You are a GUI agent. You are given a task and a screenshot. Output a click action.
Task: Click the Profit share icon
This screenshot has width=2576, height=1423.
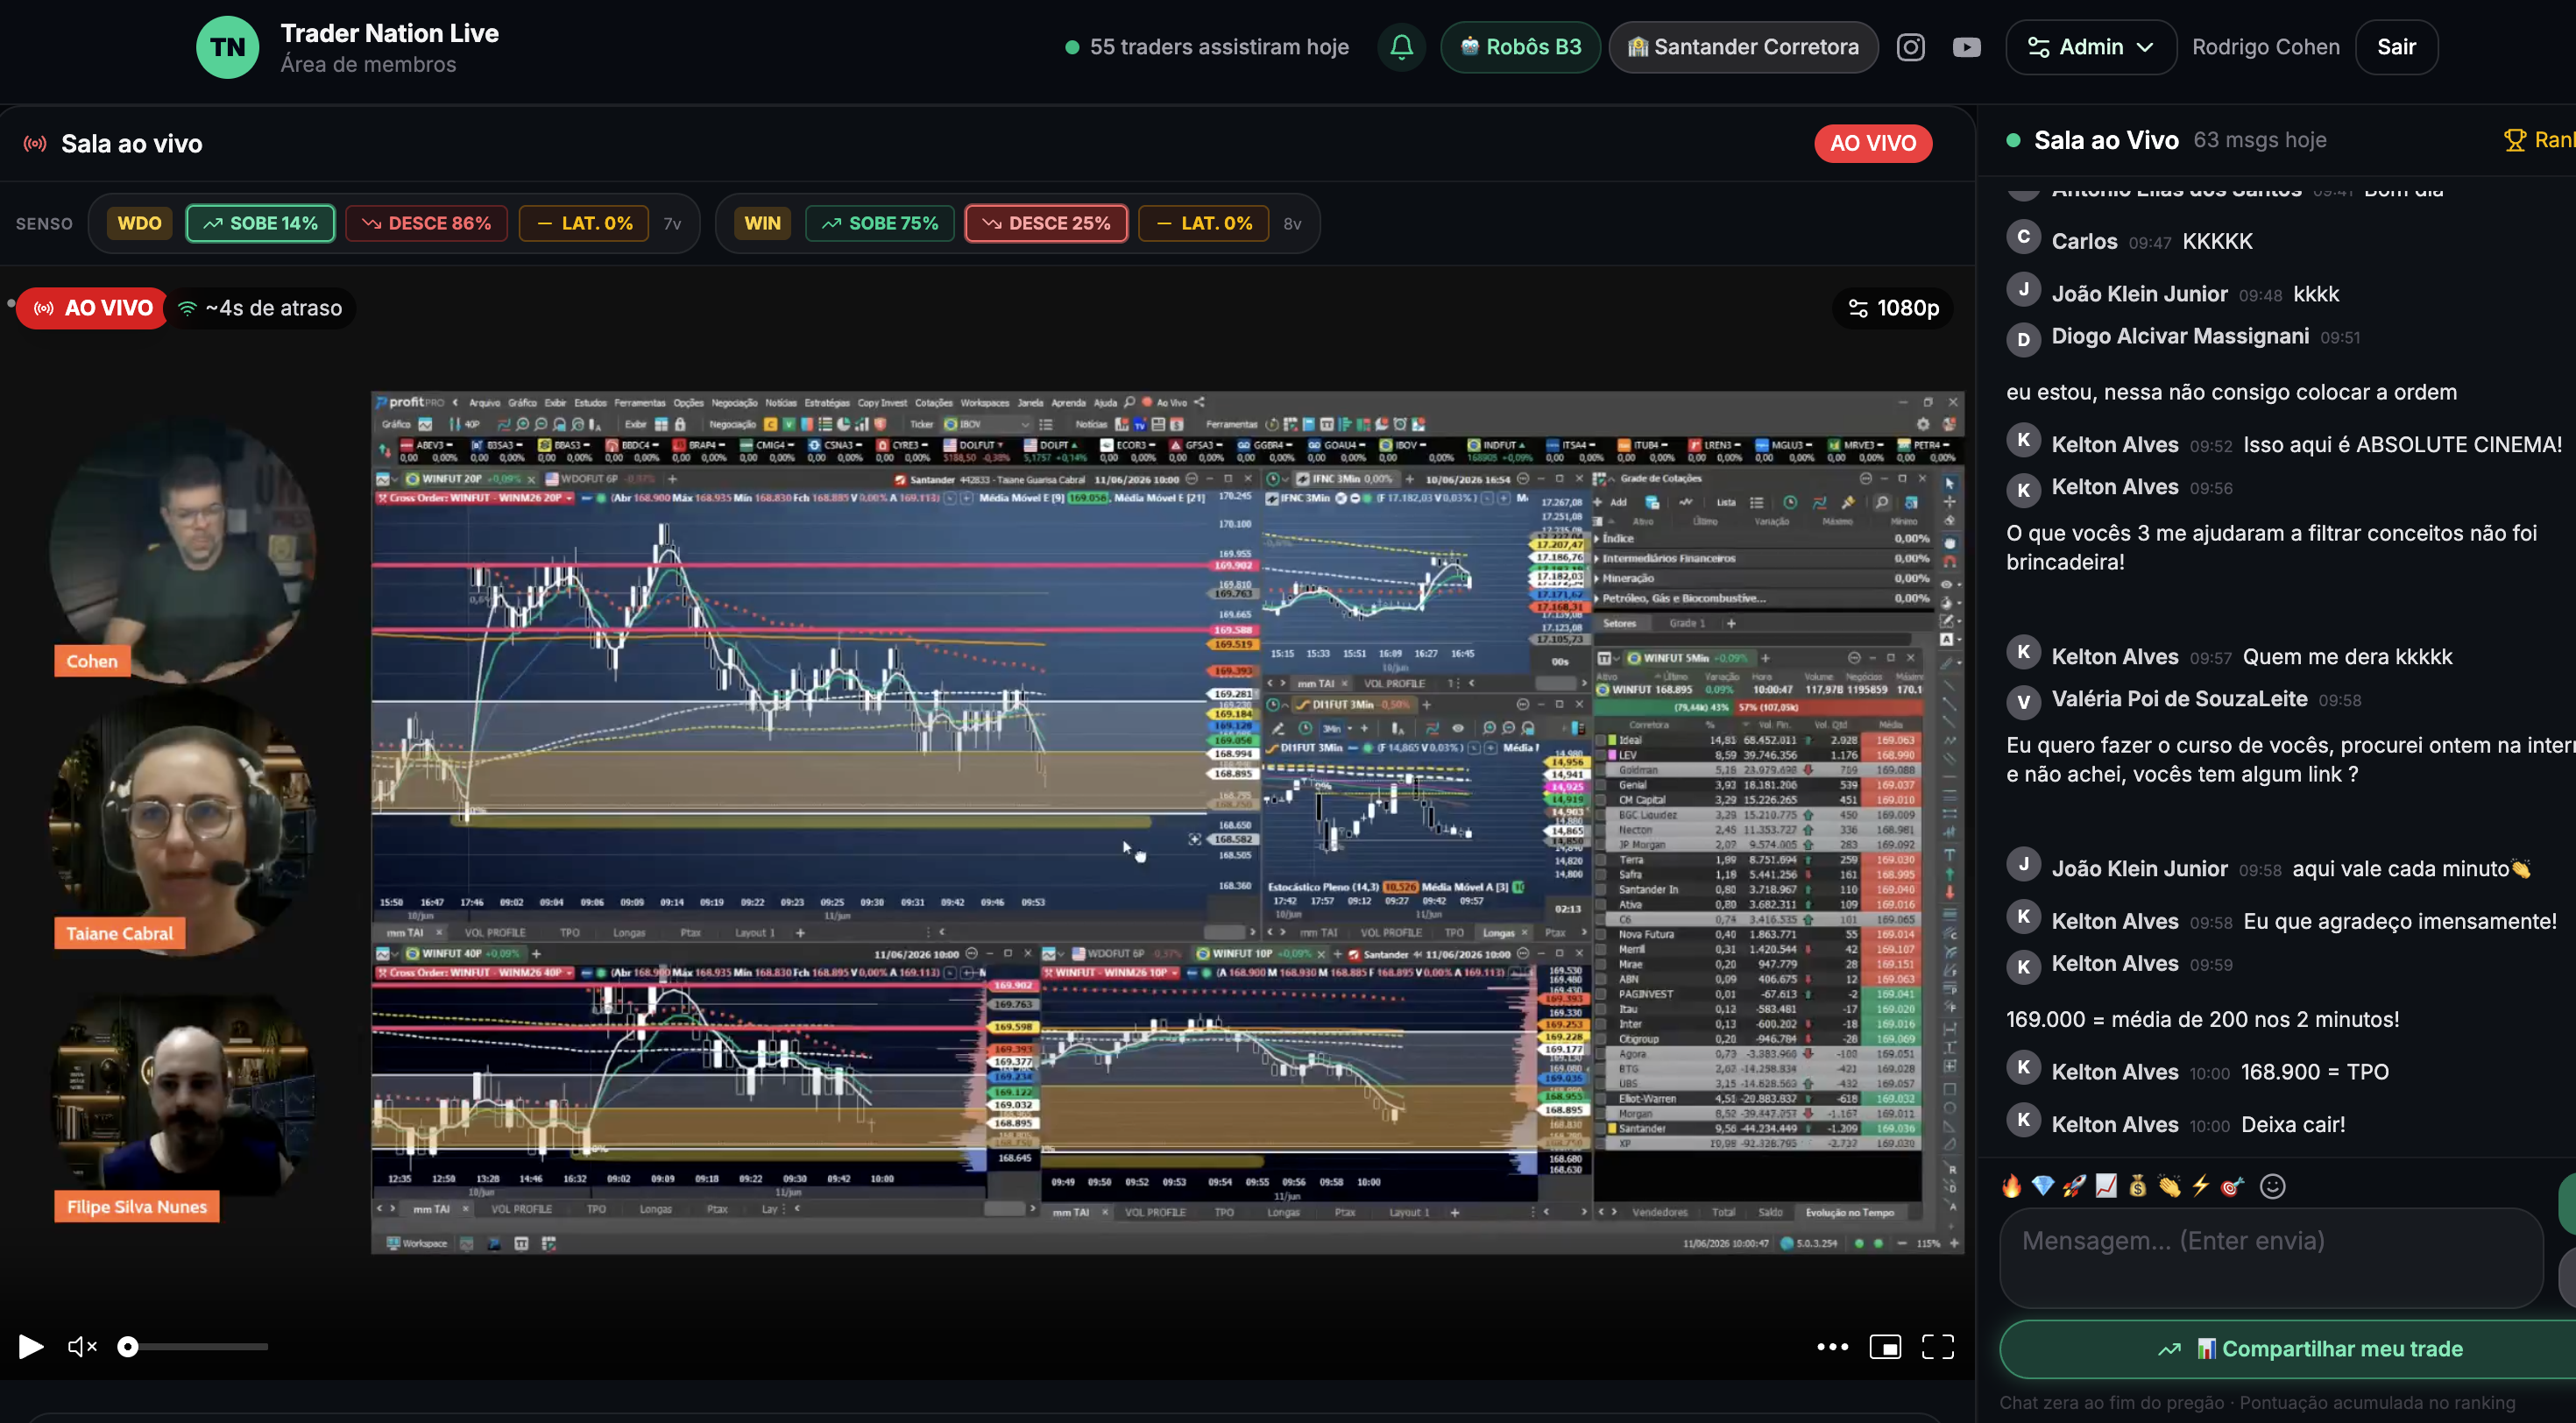[1198, 403]
